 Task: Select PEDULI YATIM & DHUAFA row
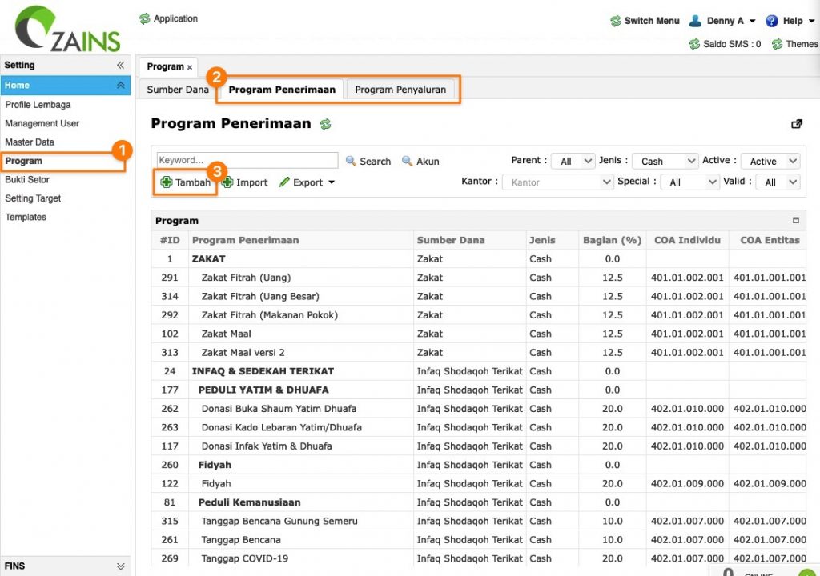[x=478, y=390]
